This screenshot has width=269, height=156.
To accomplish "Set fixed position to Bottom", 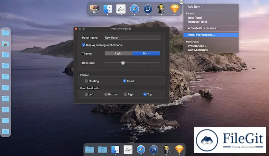I will [106, 94].
